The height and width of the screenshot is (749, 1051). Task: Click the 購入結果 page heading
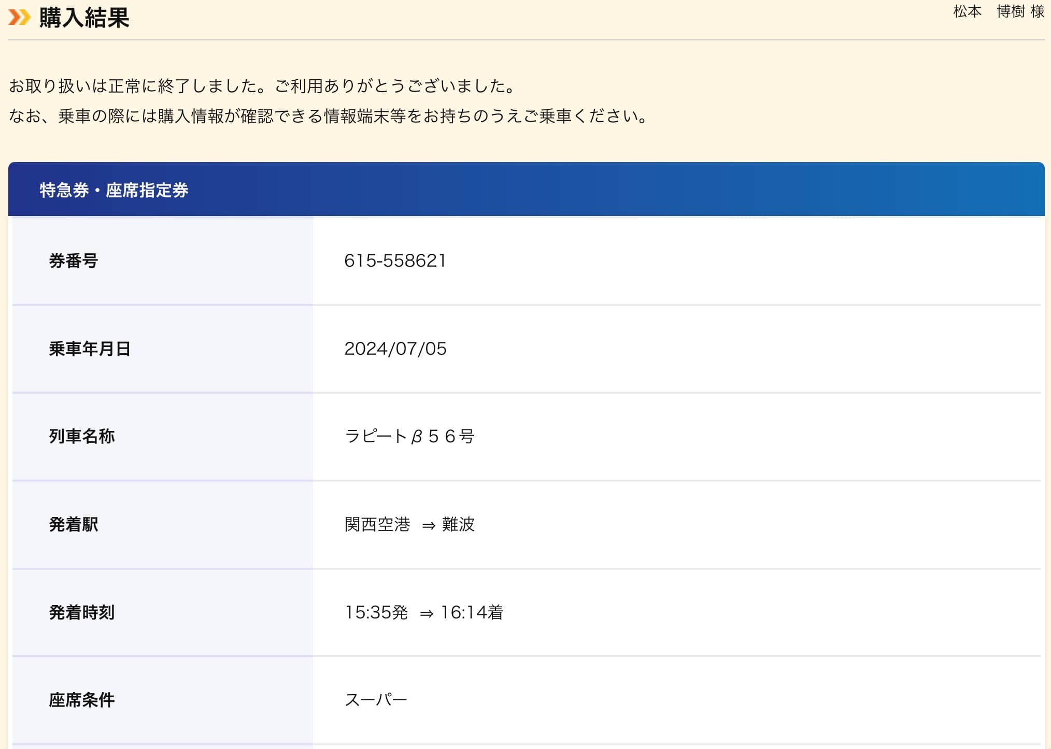[84, 18]
